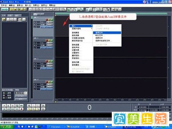Image resolution: width=172 pixels, height=129 pixels.
Task: Click the help question-mark toolbar icon
Action: click(120, 9)
